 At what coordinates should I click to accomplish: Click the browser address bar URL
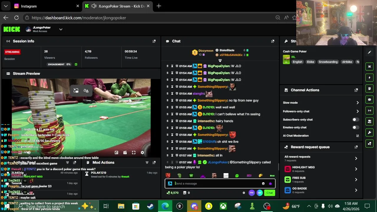(79, 18)
